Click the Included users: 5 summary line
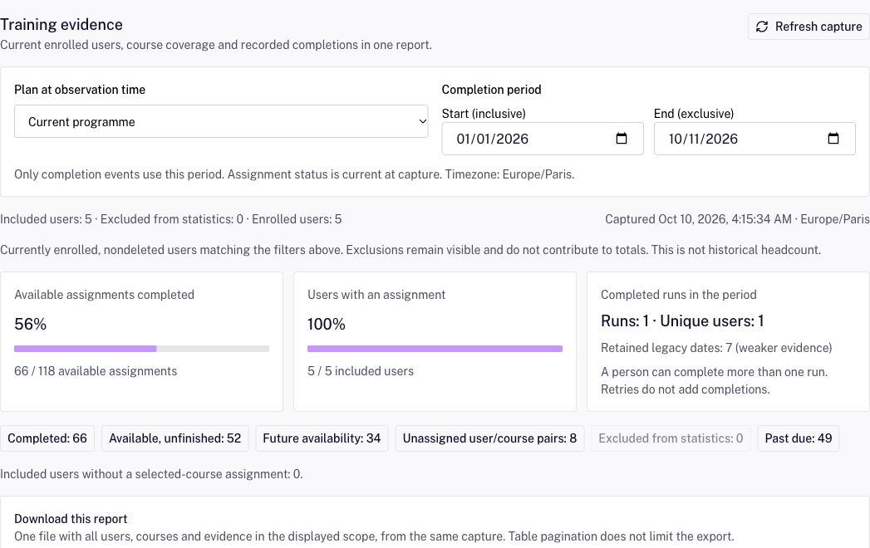 click(x=171, y=219)
